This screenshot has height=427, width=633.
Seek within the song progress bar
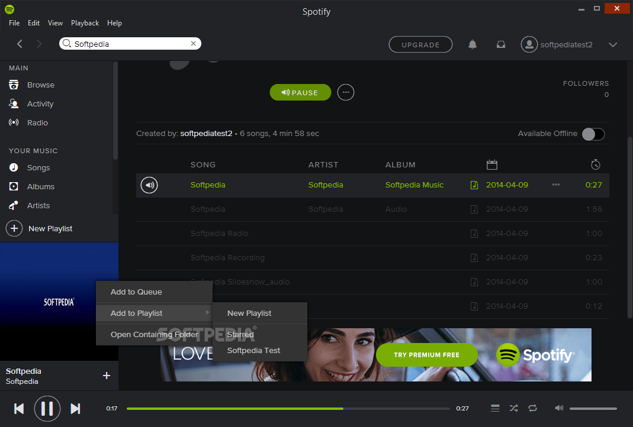tap(288, 409)
